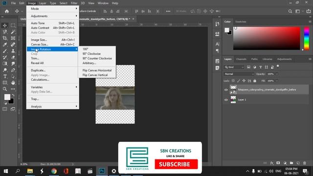Click the Home icon in options bar
Screen dimensions: 313x176
point(7,11)
